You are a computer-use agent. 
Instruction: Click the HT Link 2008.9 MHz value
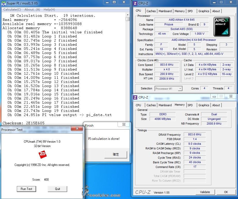tap(167, 79)
